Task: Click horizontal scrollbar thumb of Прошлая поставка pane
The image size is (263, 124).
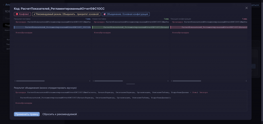Action: [x=30, y=81]
